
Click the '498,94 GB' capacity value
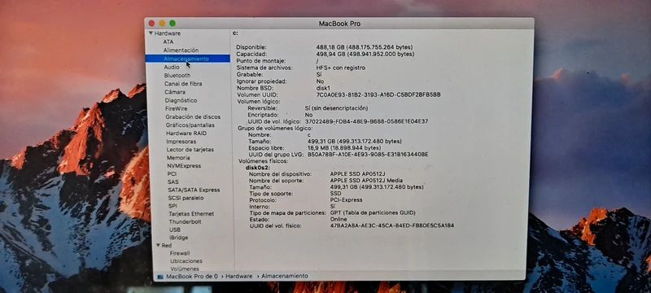point(365,54)
